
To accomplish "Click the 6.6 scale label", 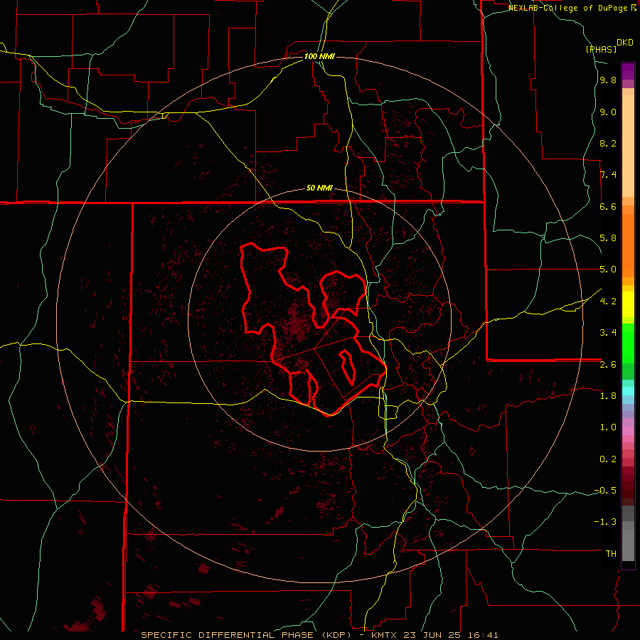I will [x=608, y=206].
